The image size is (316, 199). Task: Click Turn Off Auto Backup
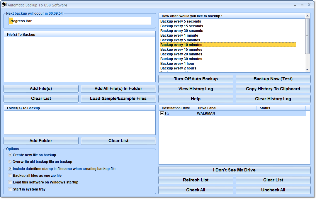click(x=196, y=79)
